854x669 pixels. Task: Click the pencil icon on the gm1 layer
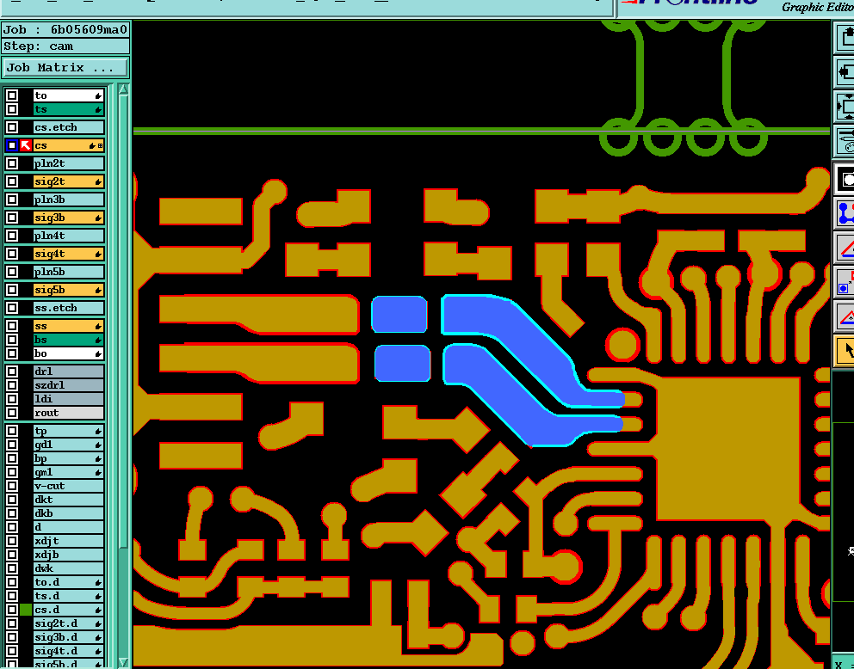pos(98,473)
